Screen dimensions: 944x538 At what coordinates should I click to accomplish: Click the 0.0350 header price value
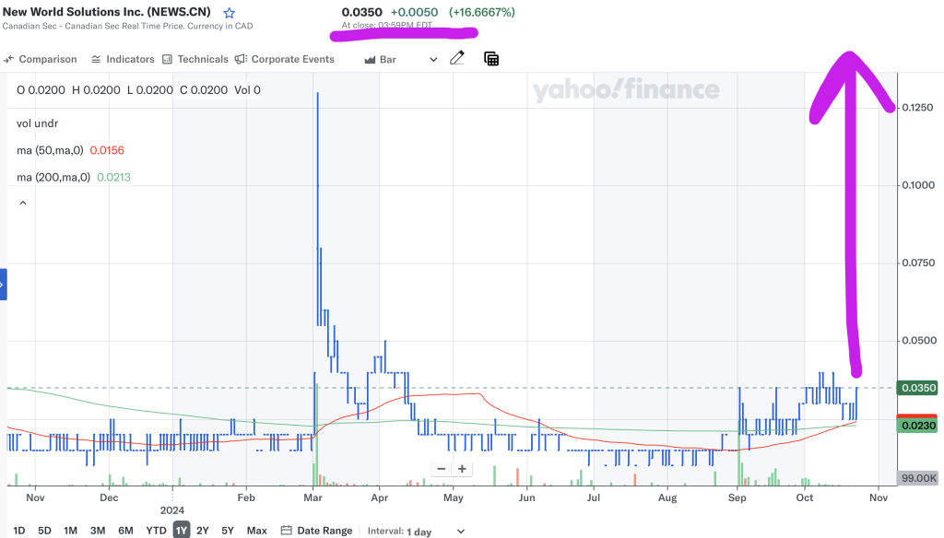(361, 12)
